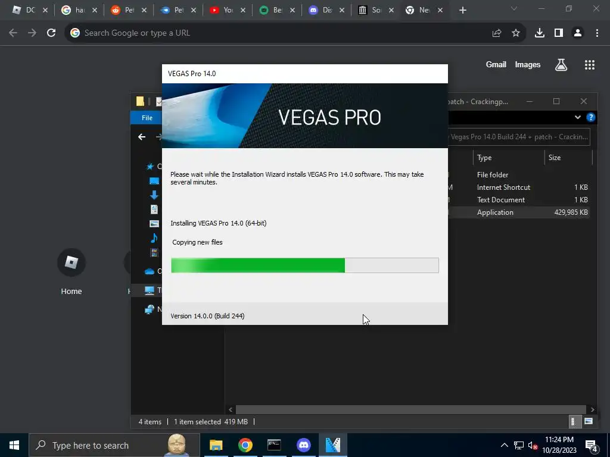Screen dimensions: 610x457
Task: Open Chrome downloads icon
Action: (540, 33)
